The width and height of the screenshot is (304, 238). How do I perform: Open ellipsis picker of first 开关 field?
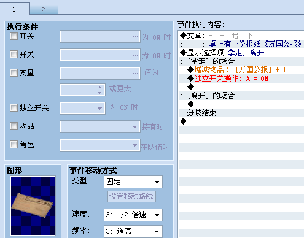coord(136,37)
